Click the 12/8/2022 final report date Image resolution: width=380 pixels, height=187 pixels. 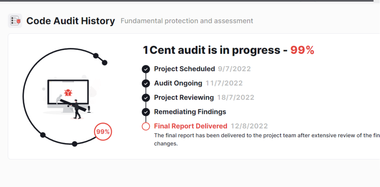pyautogui.click(x=249, y=126)
